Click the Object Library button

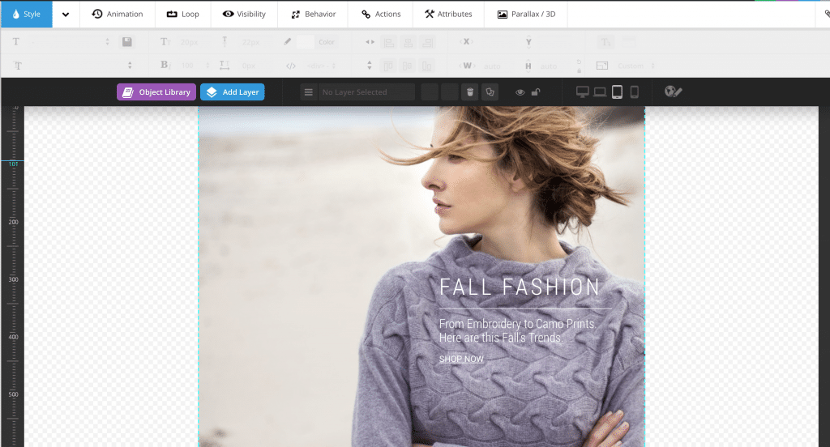coord(156,92)
